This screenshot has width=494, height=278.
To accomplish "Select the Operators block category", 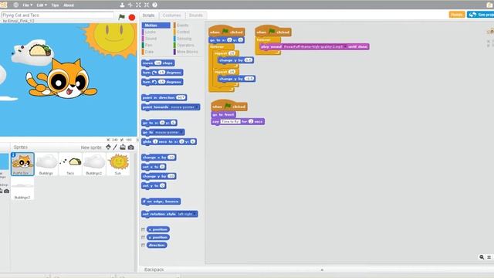I will pyautogui.click(x=187, y=45).
